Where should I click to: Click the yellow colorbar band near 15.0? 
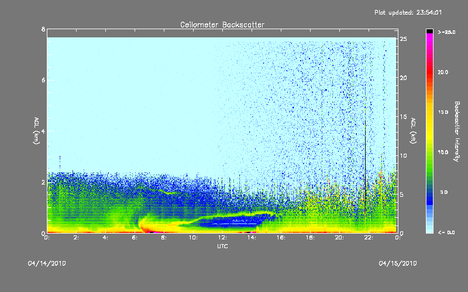coord(429,112)
